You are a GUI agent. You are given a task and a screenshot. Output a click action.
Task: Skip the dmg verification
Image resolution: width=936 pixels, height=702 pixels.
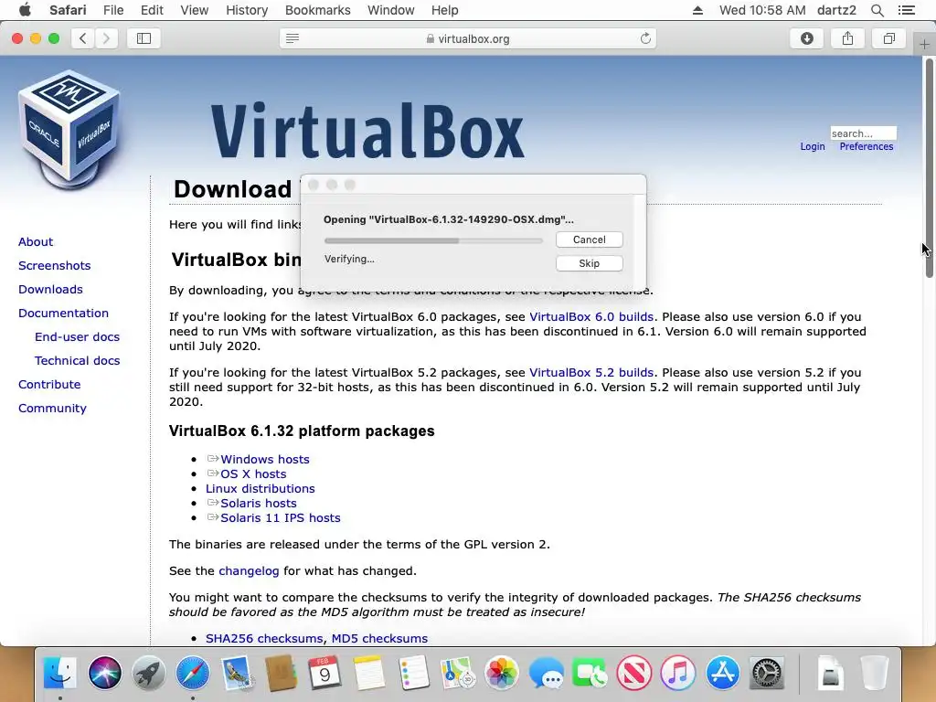coord(590,263)
